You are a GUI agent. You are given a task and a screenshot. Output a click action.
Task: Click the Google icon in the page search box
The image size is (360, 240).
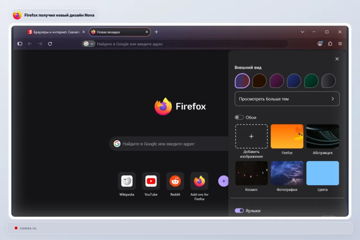click(117, 144)
